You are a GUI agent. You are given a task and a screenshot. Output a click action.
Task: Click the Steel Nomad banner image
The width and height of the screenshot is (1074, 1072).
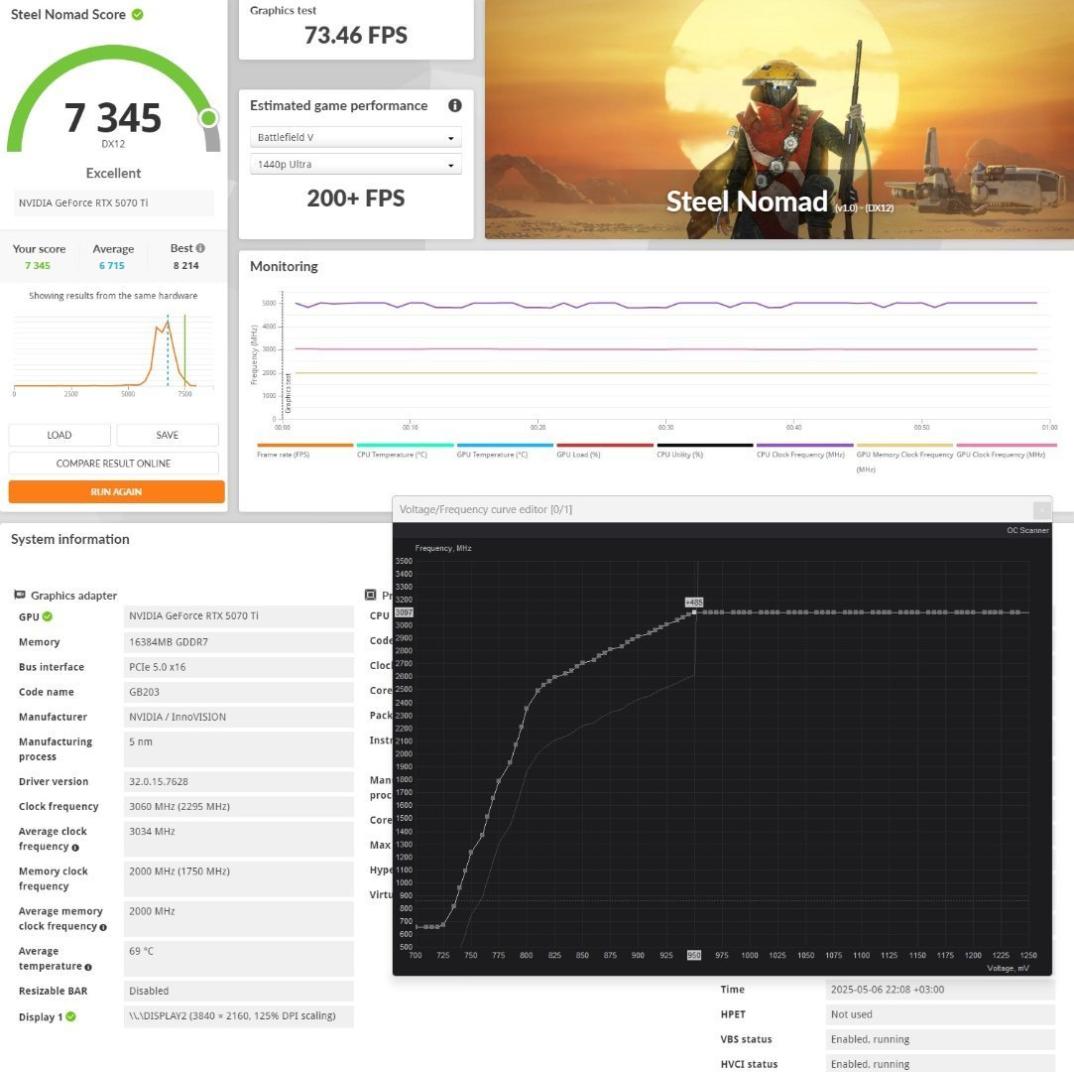tap(779, 119)
